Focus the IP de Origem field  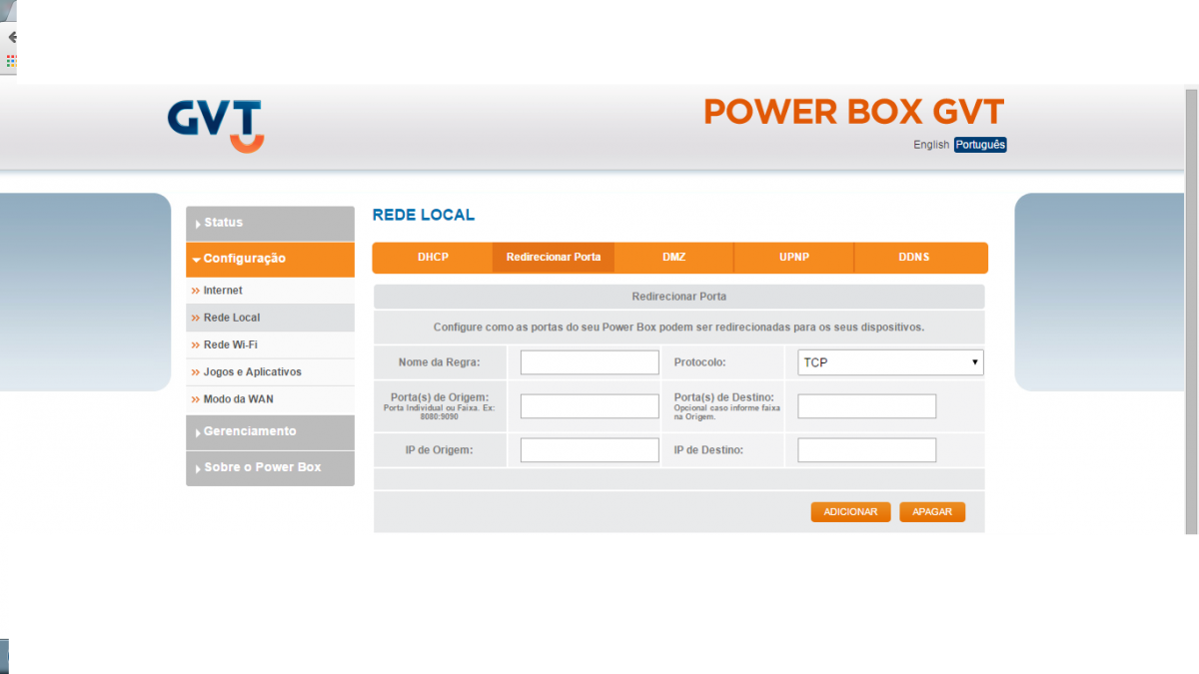[590, 450]
